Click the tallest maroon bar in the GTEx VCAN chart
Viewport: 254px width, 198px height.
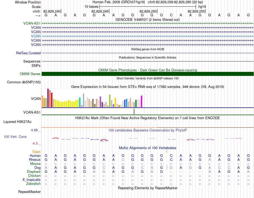click(48, 98)
